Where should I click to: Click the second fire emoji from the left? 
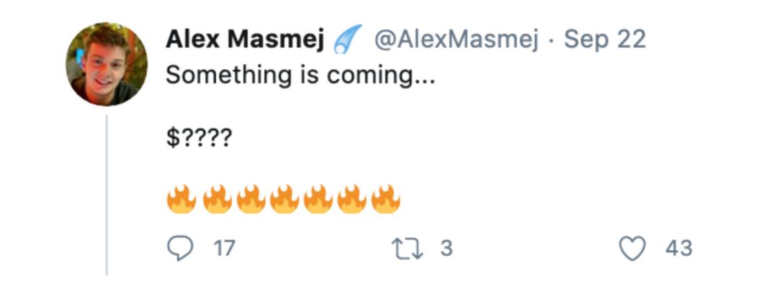[x=218, y=199]
